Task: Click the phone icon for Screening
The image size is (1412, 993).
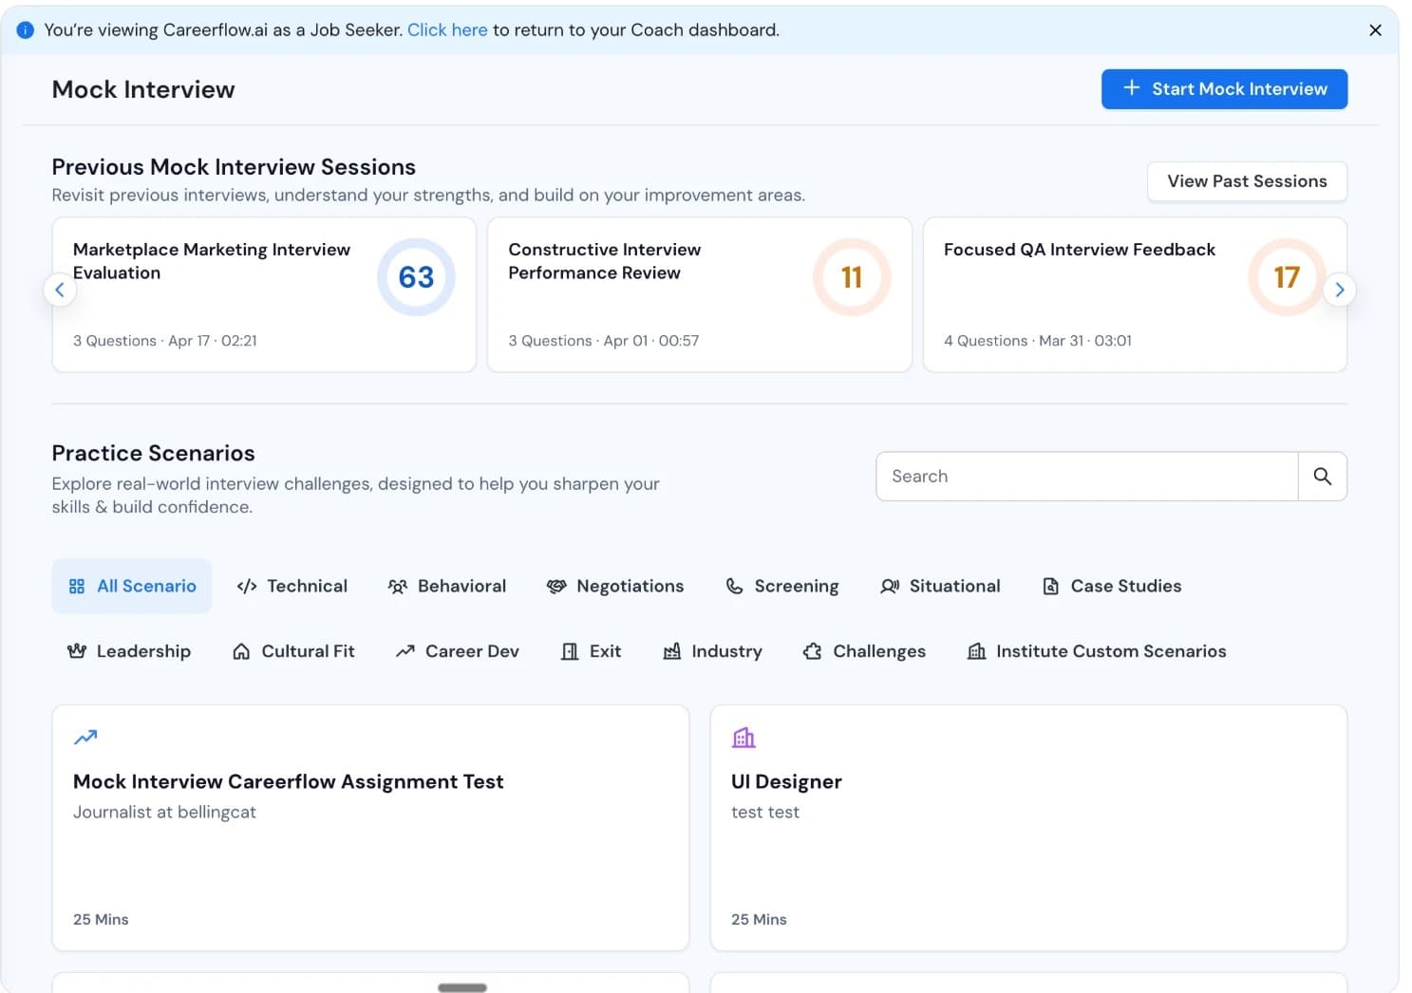Action: click(734, 587)
